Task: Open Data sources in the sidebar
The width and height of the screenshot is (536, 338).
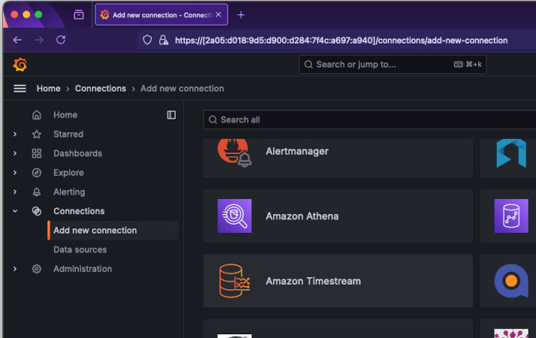Action: click(x=80, y=249)
